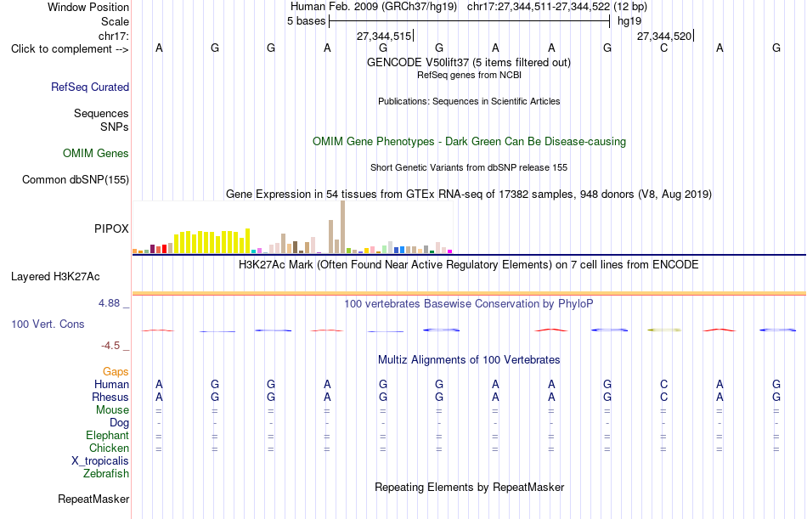Click the Elephant species label
This screenshot has height=519, width=807.
[108, 436]
